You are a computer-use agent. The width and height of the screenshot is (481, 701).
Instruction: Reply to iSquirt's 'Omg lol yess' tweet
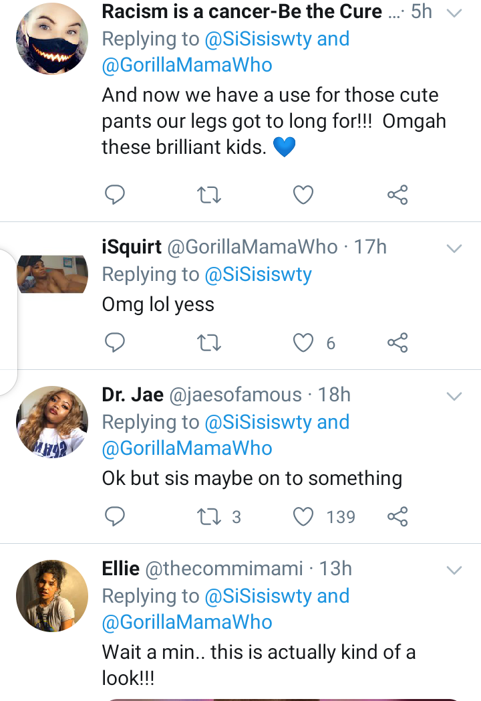115,343
